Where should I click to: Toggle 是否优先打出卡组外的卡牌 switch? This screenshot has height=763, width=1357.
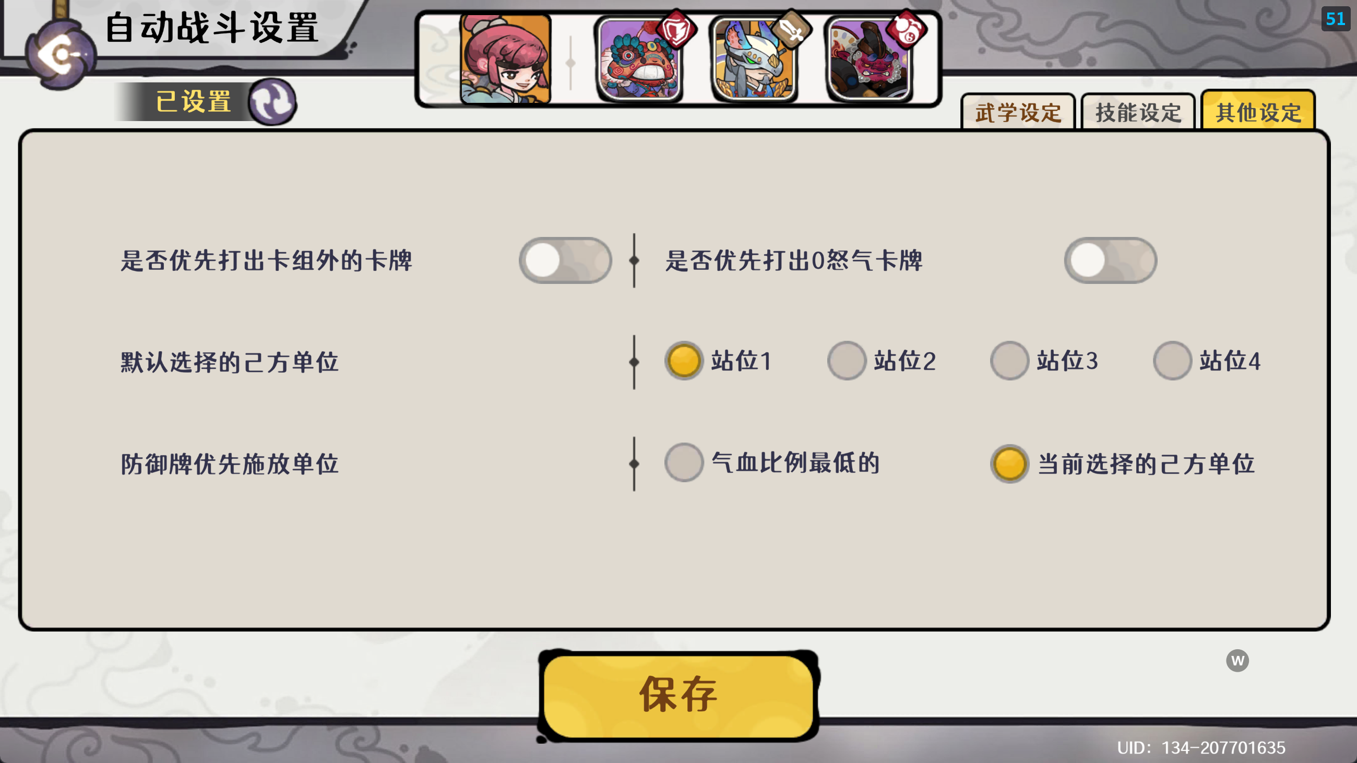tap(565, 260)
